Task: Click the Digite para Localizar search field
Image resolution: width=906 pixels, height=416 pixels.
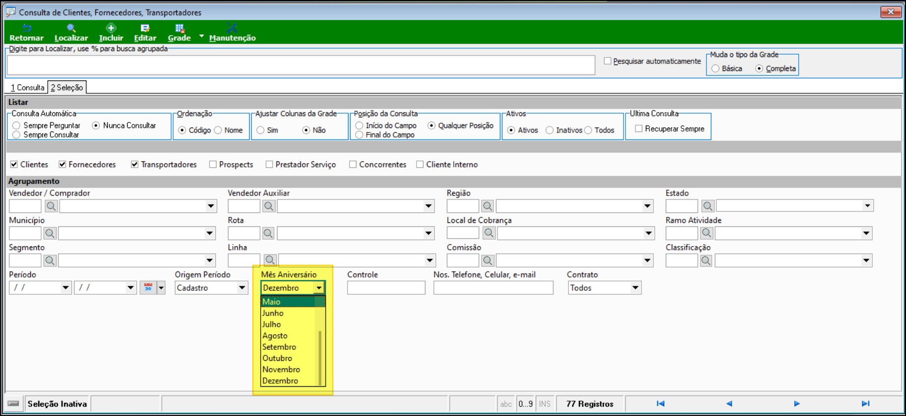Action: click(301, 65)
